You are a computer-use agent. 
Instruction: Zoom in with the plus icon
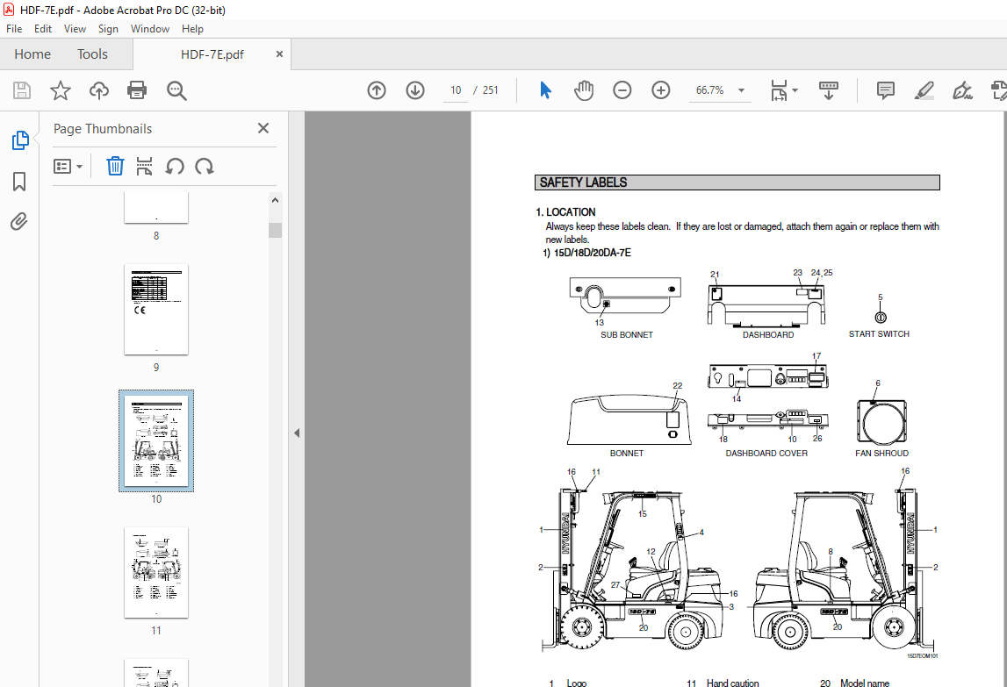point(661,90)
